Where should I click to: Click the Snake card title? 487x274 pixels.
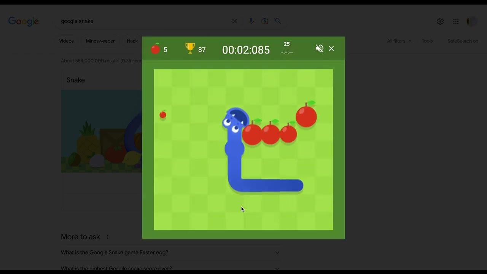point(76,80)
